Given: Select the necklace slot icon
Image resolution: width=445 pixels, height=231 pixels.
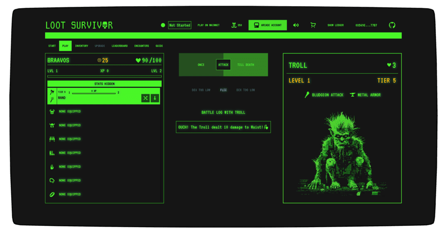Looking at the screenshot, I should (x=52, y=181).
